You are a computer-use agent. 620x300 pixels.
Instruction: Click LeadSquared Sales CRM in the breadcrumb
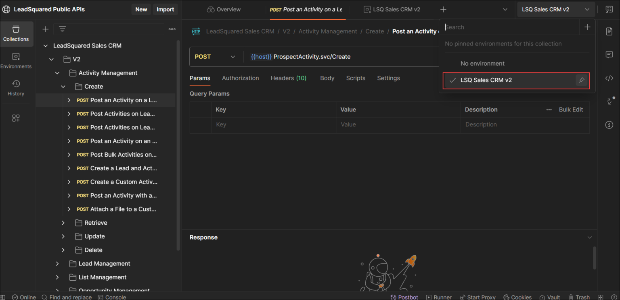pyautogui.click(x=240, y=31)
